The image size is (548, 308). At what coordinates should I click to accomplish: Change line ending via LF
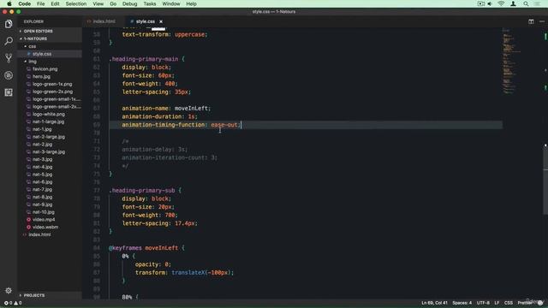click(497, 303)
